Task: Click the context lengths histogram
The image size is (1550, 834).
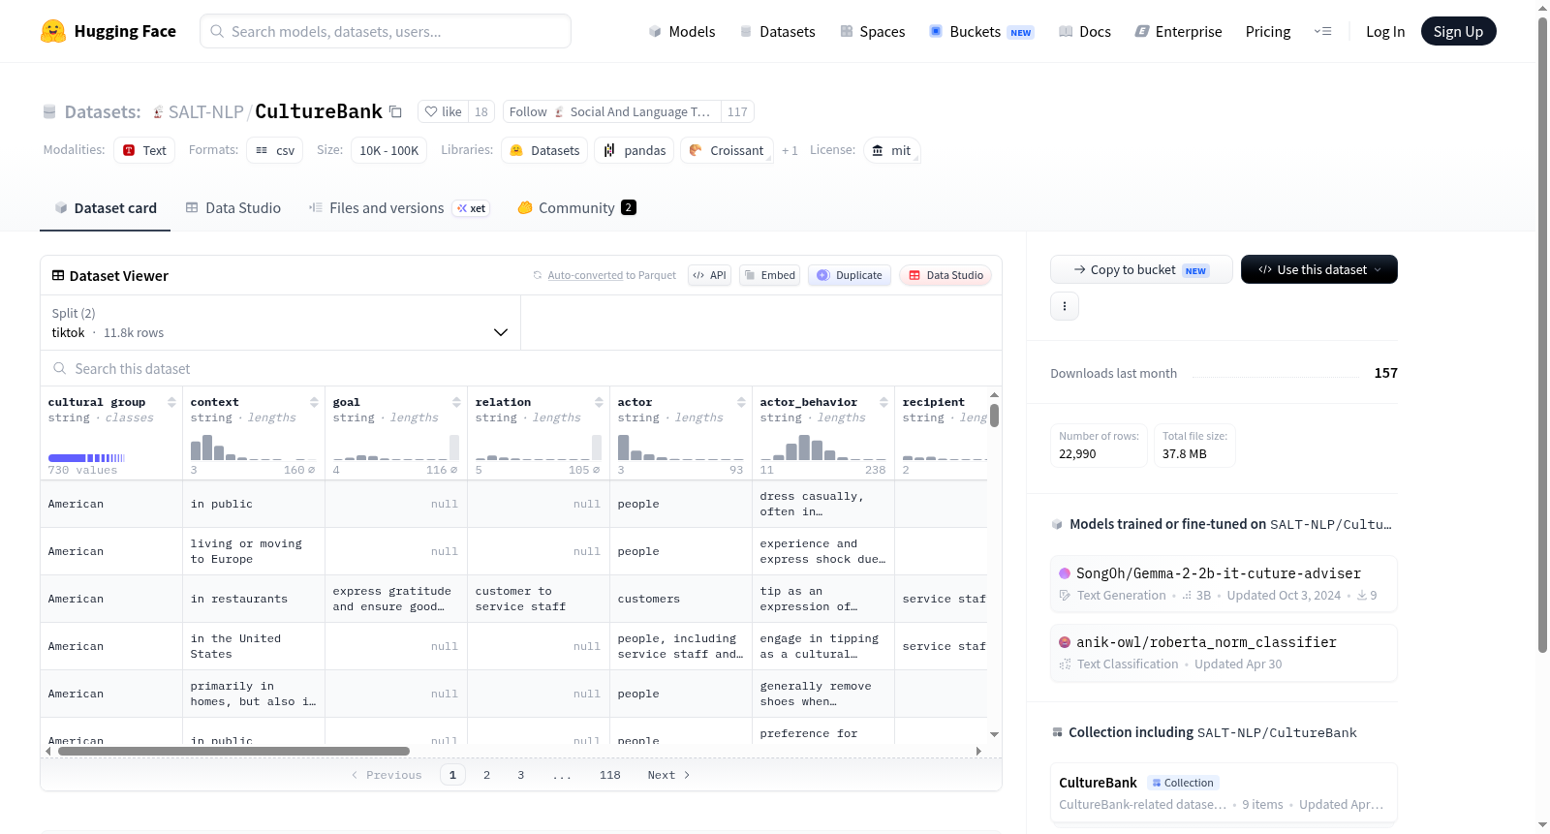Action: point(254,447)
